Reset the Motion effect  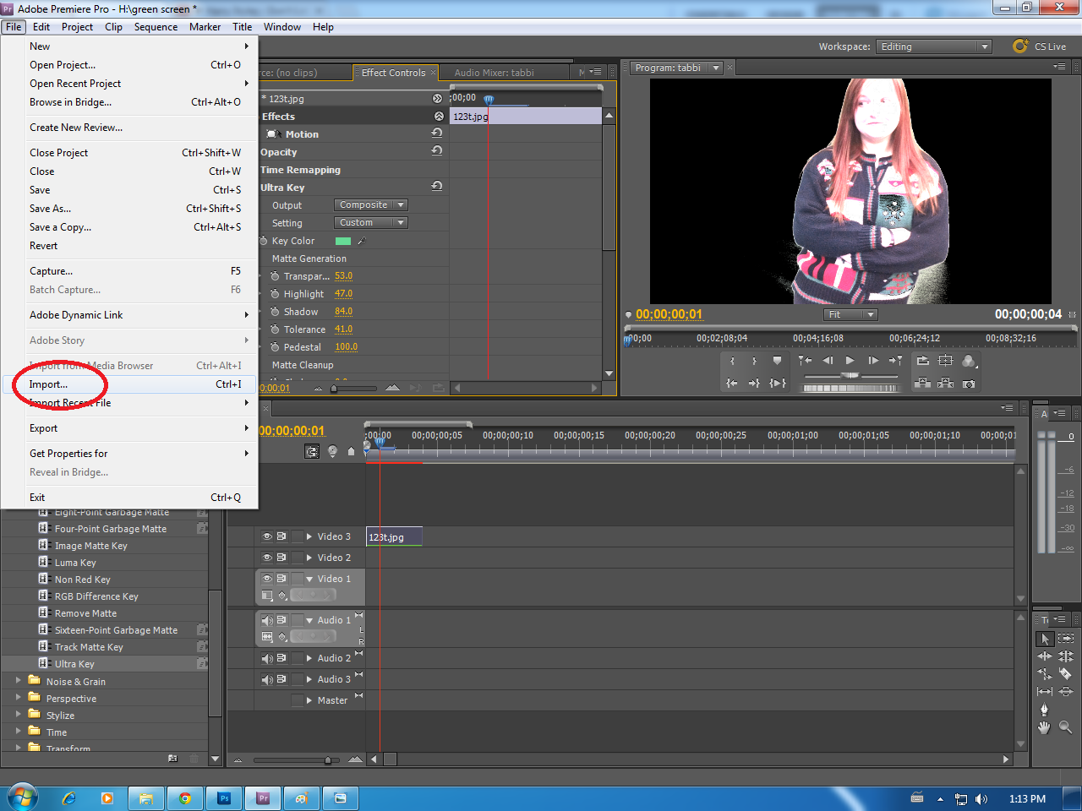point(437,133)
